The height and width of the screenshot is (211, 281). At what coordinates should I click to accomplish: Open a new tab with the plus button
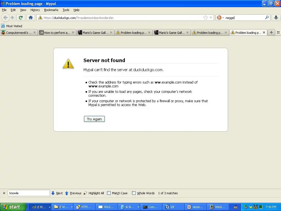point(271,32)
